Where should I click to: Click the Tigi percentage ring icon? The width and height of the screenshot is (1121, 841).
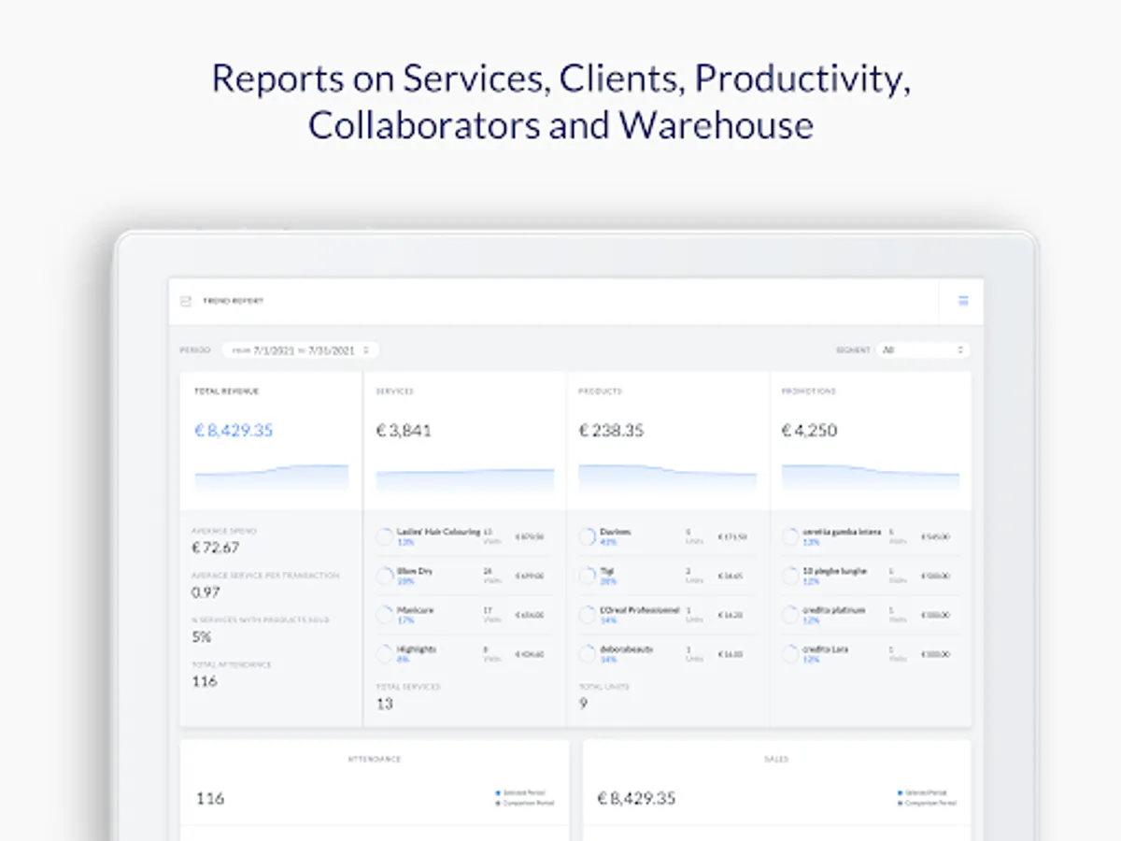click(587, 575)
